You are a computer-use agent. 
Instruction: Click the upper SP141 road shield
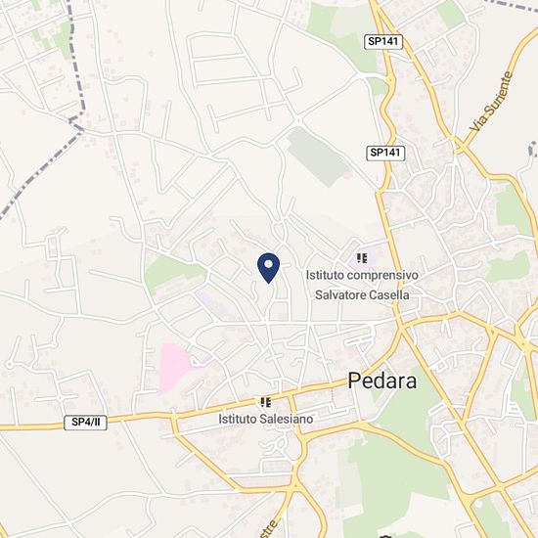[382, 41]
